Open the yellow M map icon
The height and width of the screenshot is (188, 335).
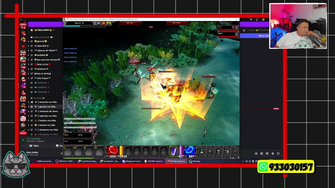[x=109, y=23]
